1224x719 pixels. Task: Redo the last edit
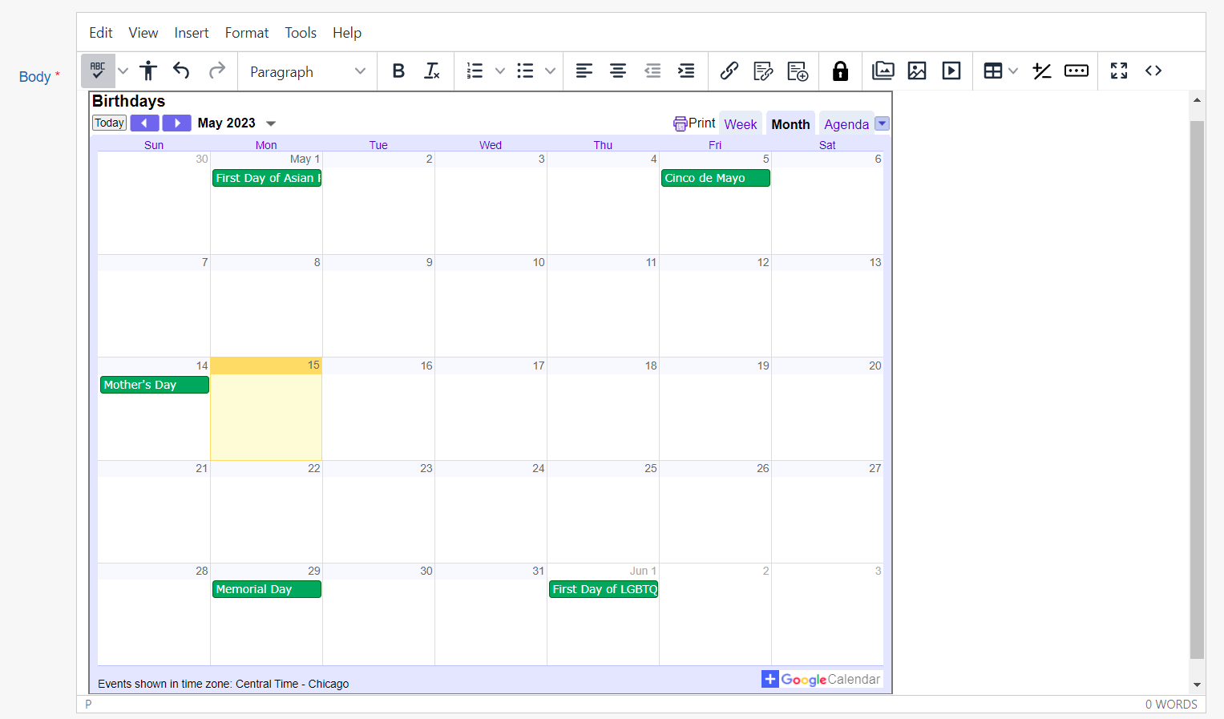[216, 71]
